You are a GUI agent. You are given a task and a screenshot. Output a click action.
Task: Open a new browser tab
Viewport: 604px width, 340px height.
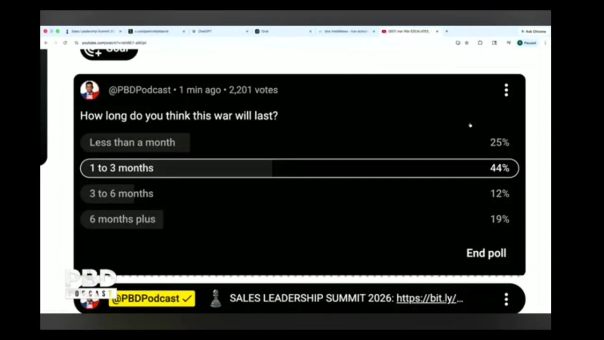point(446,31)
